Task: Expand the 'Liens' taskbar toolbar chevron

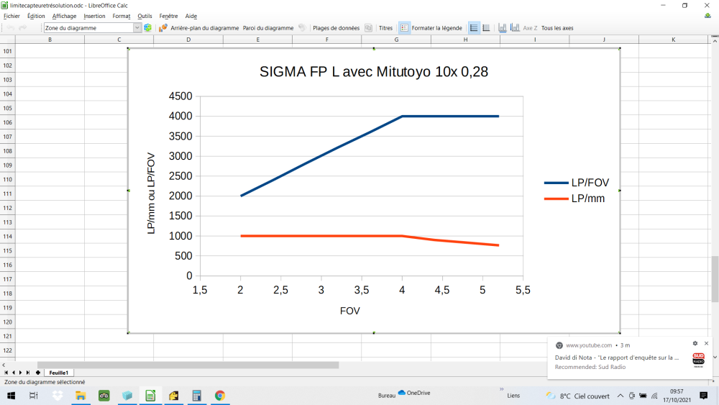Action: [500, 389]
